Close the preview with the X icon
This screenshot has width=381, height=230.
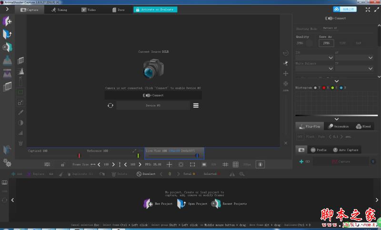click(286, 143)
